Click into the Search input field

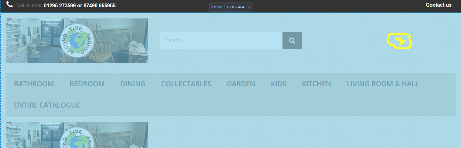(221, 40)
